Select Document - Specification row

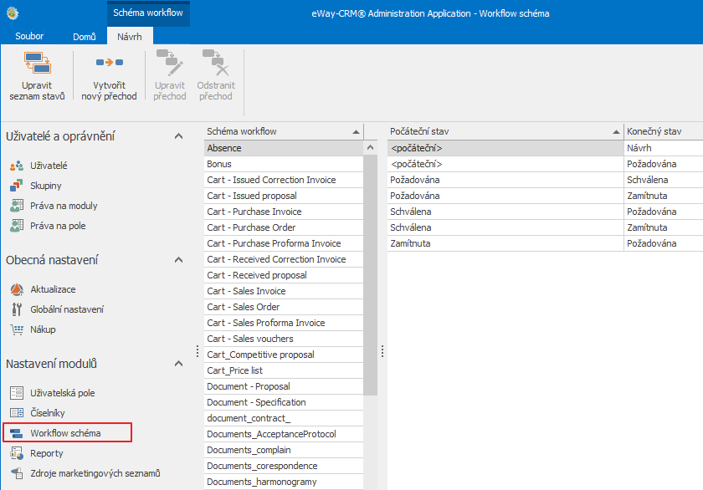coord(284,402)
